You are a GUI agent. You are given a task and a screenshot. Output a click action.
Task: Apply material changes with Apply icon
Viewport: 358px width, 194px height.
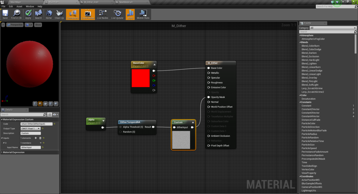pos(28,14)
